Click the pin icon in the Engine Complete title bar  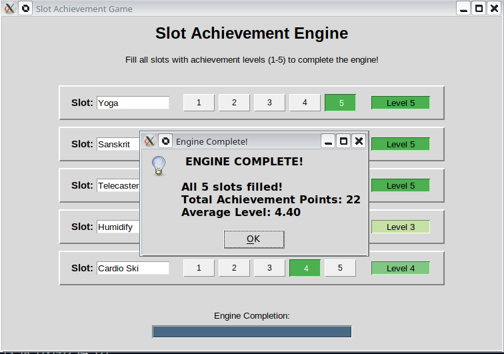click(165, 141)
